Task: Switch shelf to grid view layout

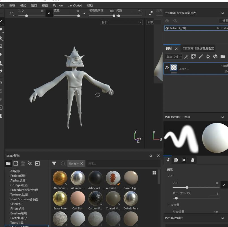Action: tap(154, 173)
